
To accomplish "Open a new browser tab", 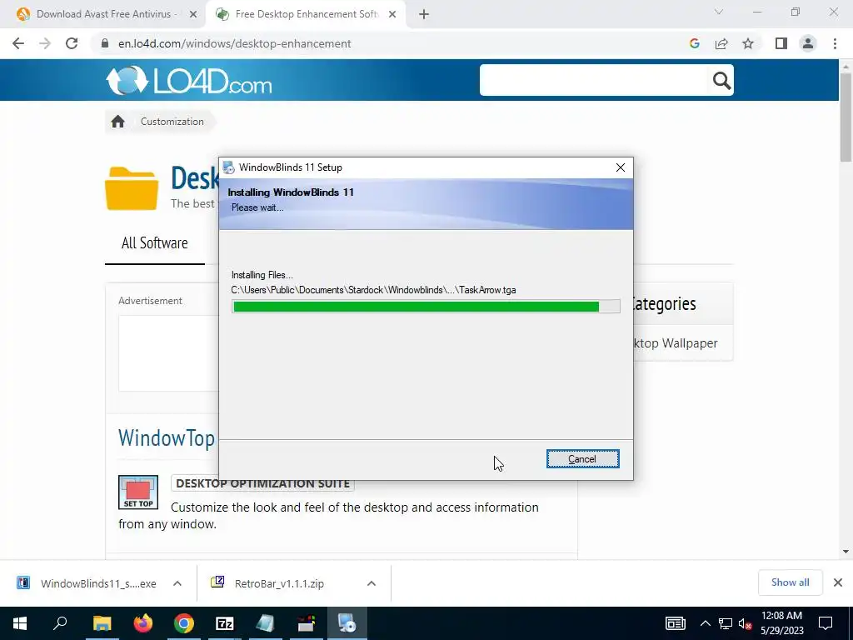I will pyautogui.click(x=424, y=15).
